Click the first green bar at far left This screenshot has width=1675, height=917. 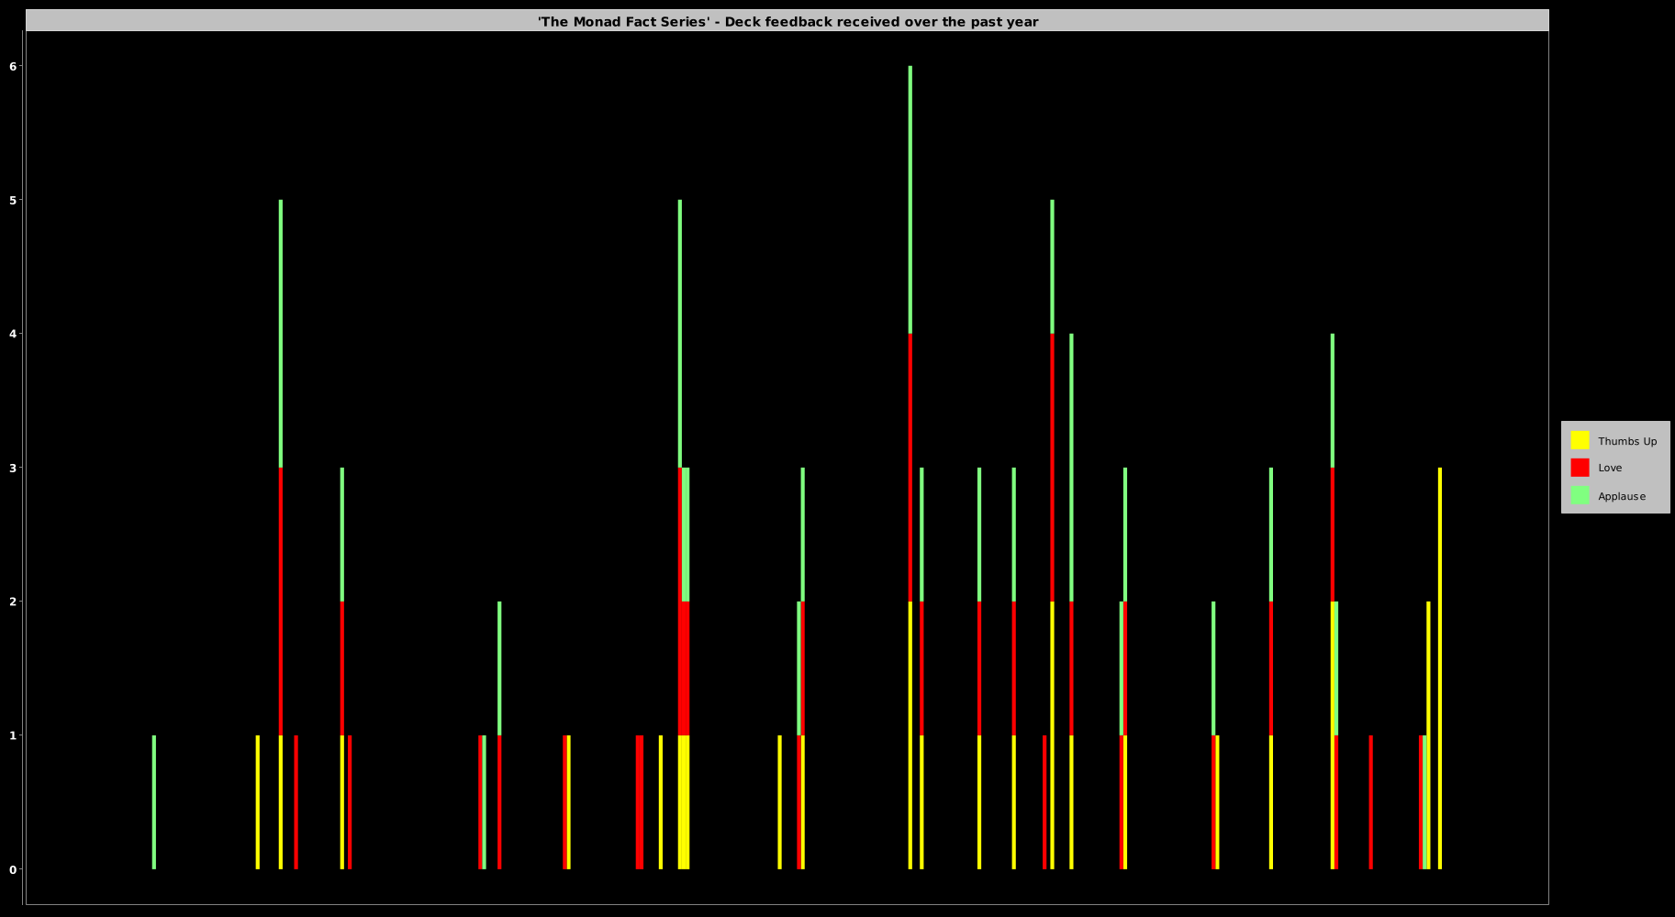[x=154, y=802]
